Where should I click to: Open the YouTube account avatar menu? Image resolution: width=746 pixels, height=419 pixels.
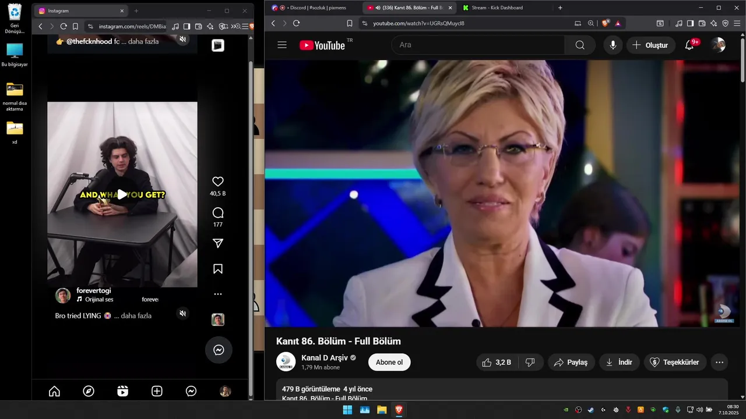719,45
